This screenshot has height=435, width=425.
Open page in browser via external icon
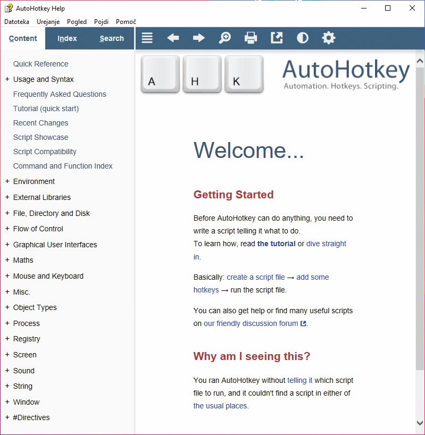[x=277, y=38]
